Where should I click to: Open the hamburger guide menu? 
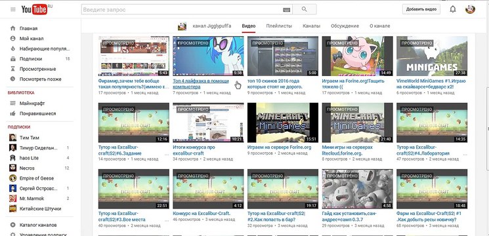click(x=12, y=9)
